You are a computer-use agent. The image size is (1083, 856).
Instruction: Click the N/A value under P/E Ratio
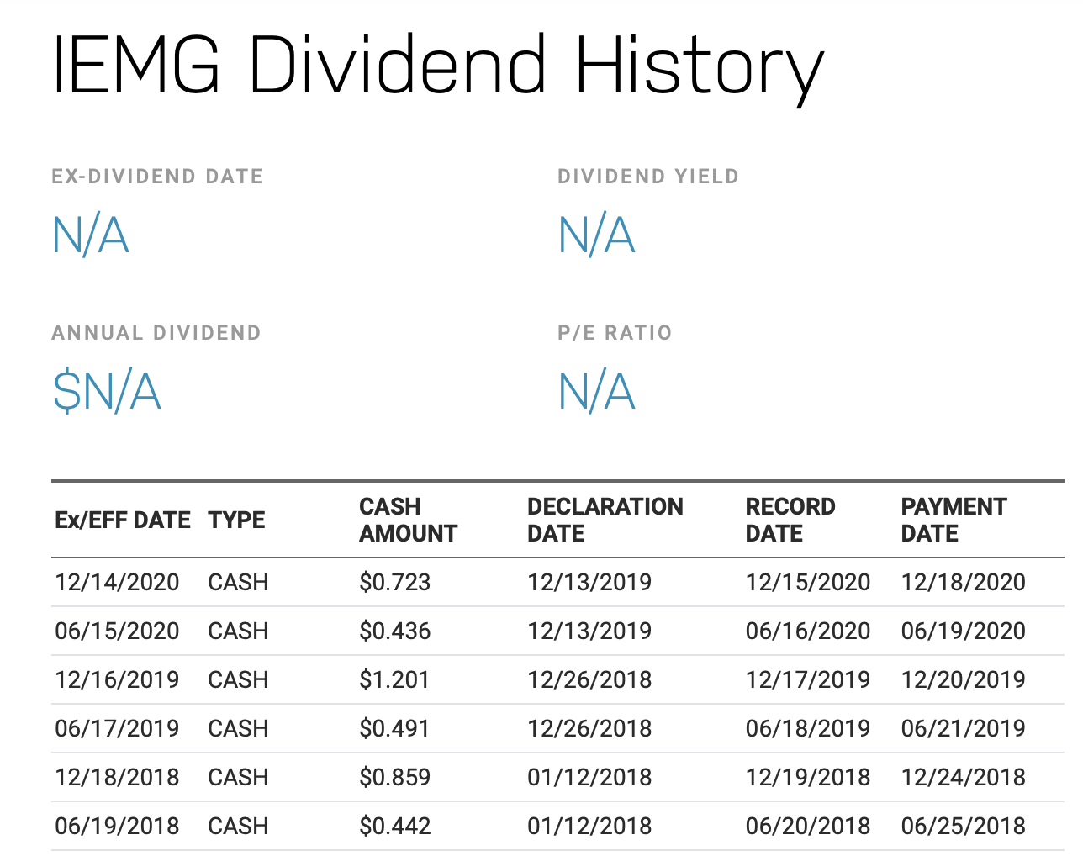coord(596,391)
